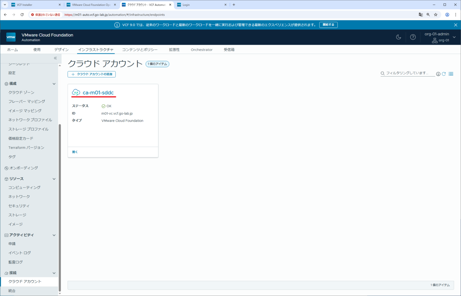Open 設定 in sidebar
The width and height of the screenshot is (461, 296).
coord(12,73)
